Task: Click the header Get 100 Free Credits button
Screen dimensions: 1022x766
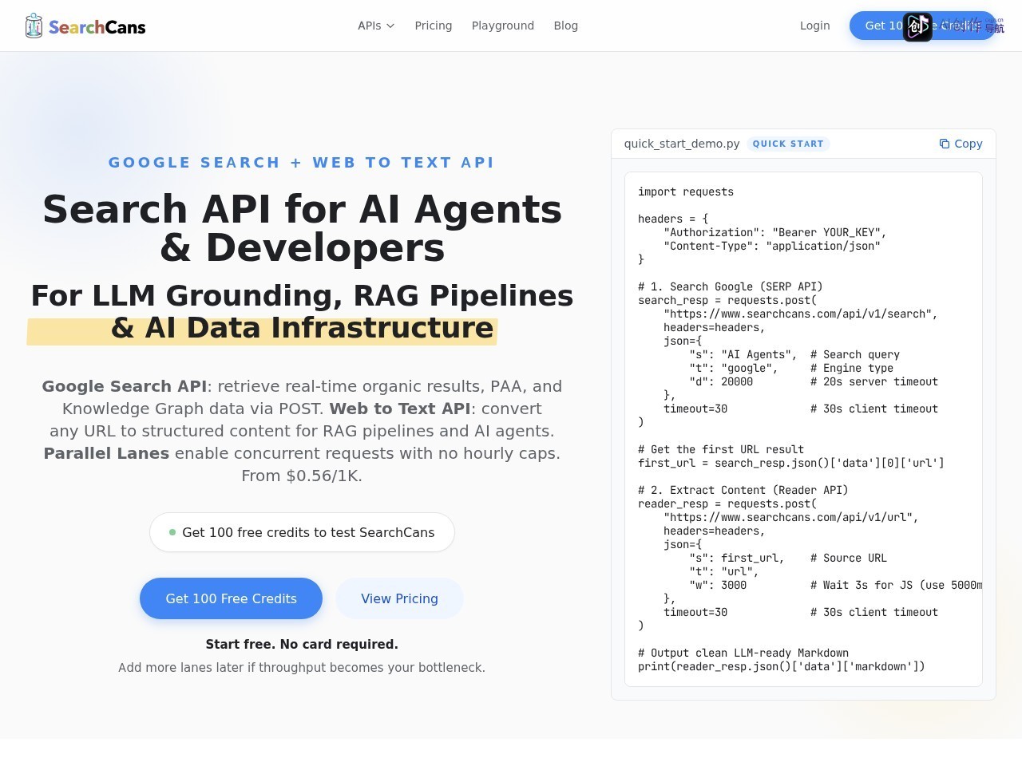Action: [922, 26]
